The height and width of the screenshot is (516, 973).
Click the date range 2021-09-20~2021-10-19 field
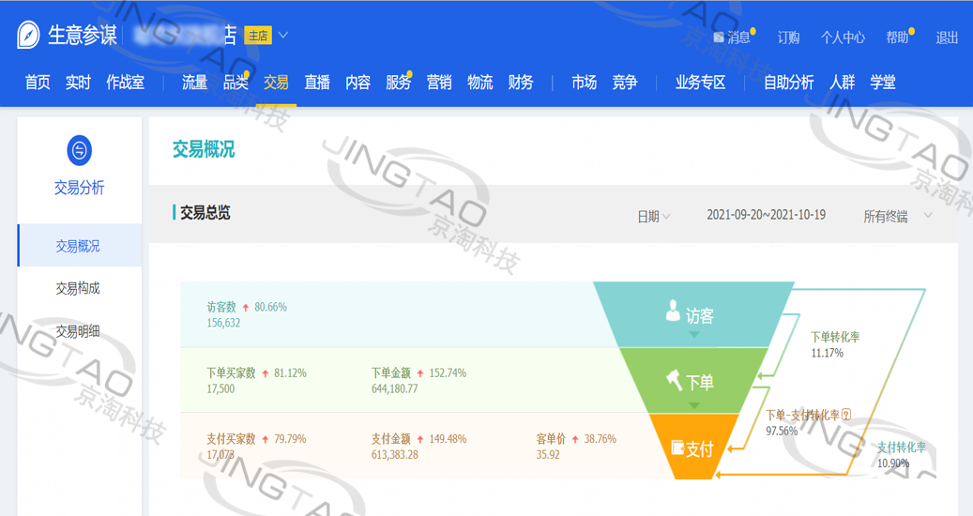point(766,215)
